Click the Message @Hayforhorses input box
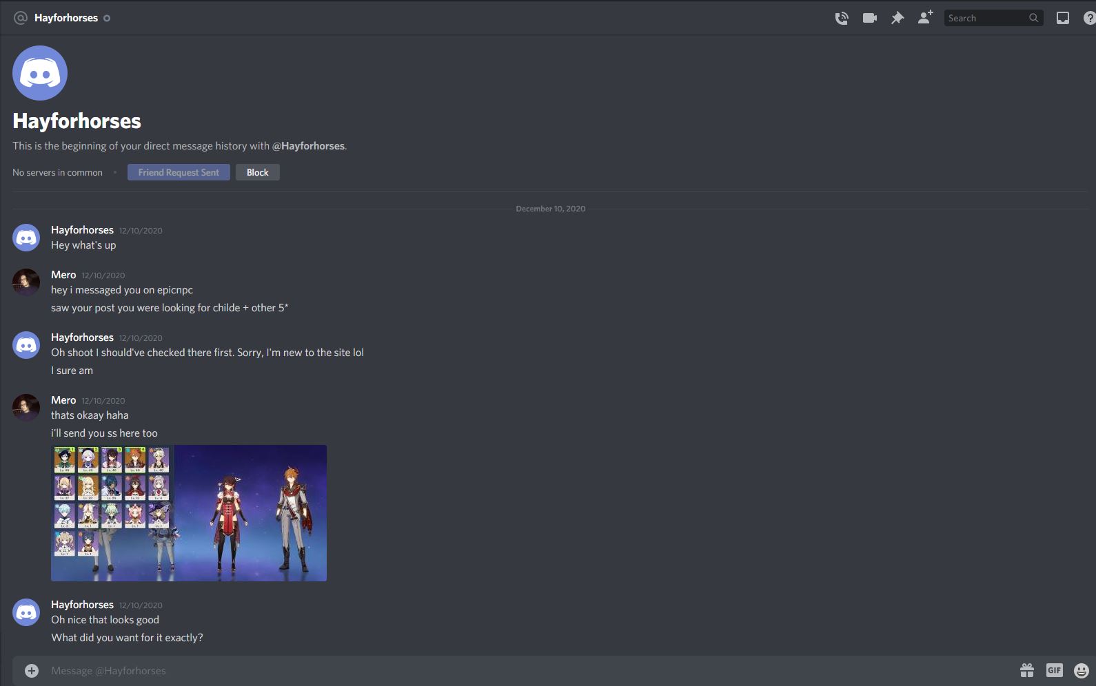The image size is (1096, 686). pos(531,670)
